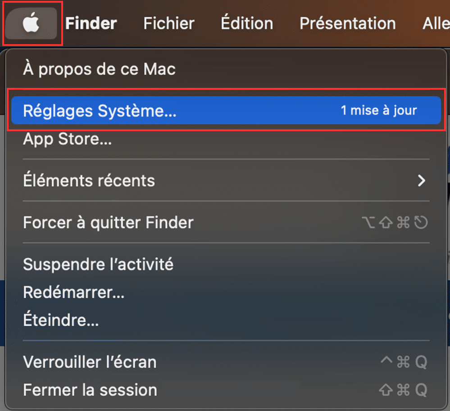
Task: Open the Finder menu
Action: 91,23
